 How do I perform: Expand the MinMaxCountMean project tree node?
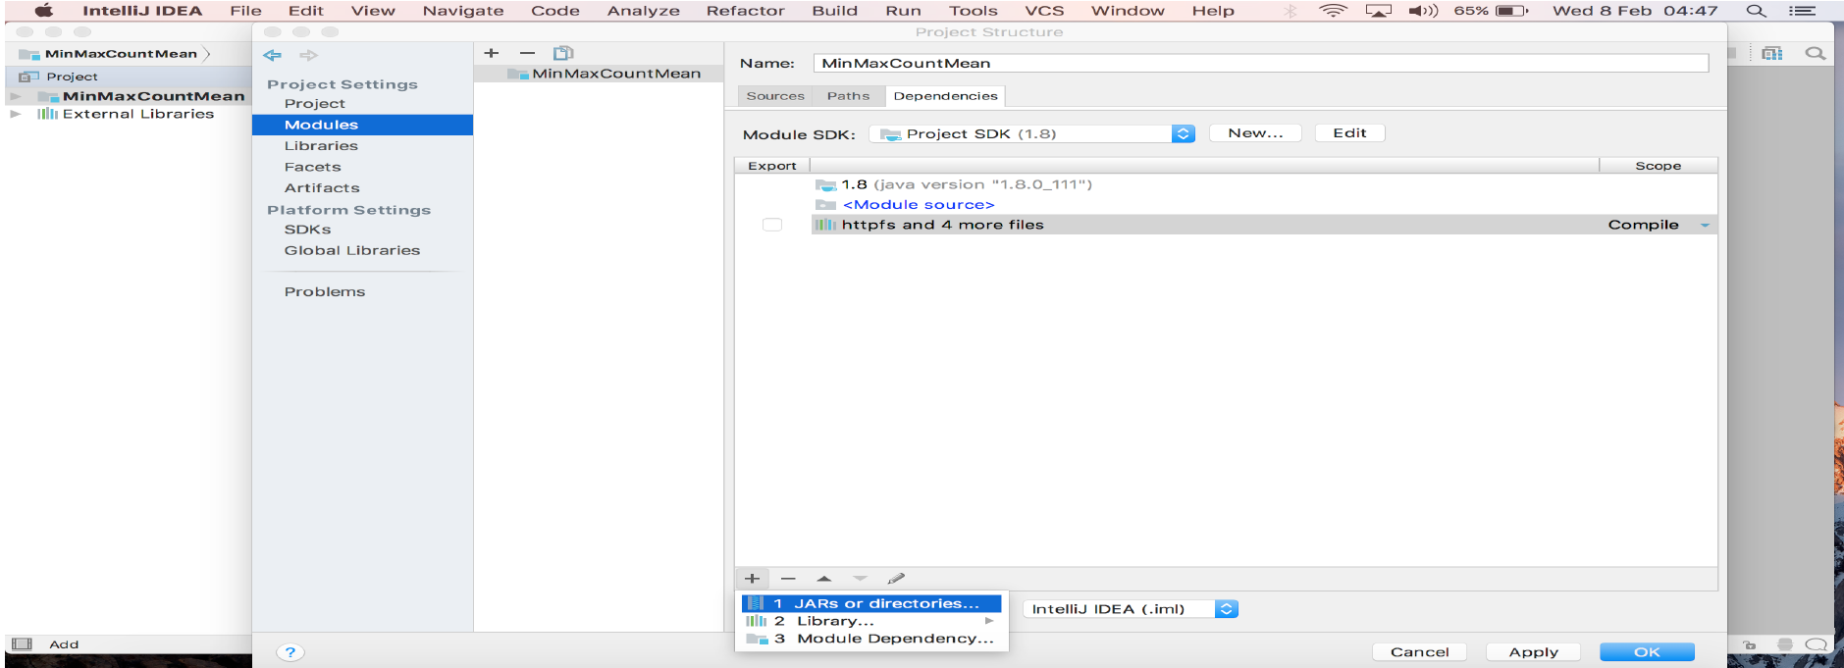coord(16,96)
